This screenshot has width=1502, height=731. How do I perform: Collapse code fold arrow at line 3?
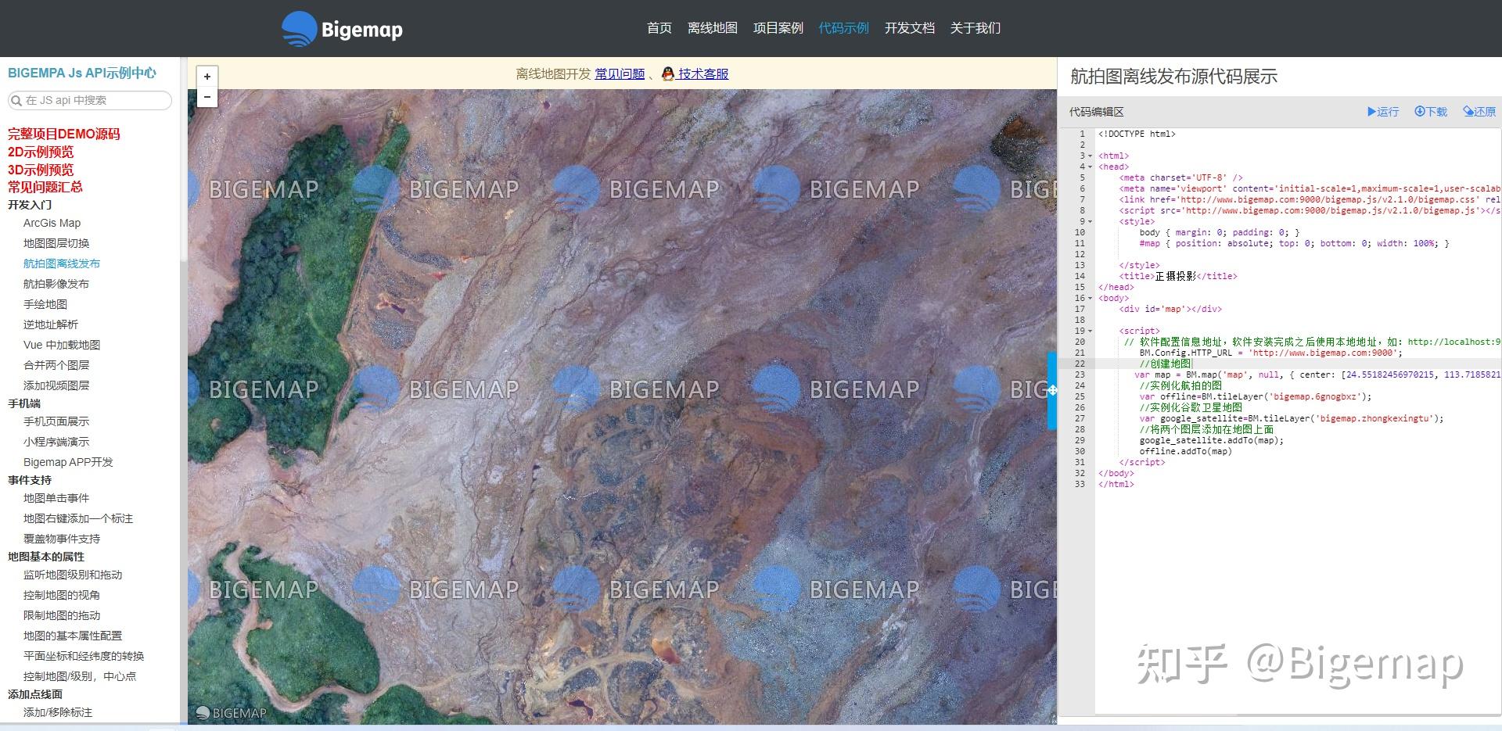1091,156
